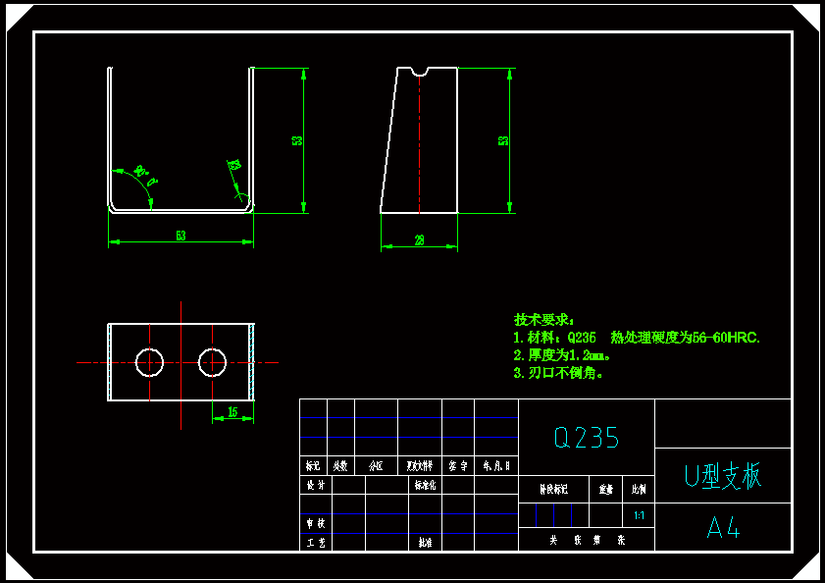Click the R3 radius dimension callout
This screenshot has width=825, height=583.
coord(234,163)
